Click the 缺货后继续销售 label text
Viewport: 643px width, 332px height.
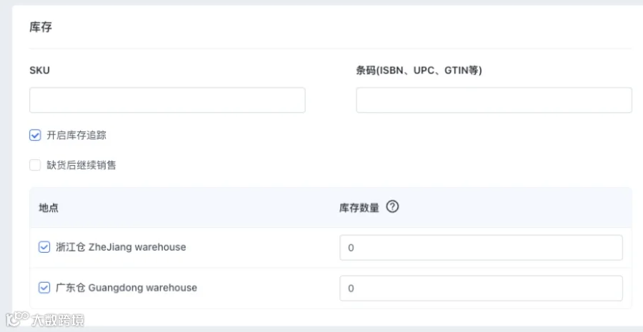click(81, 165)
